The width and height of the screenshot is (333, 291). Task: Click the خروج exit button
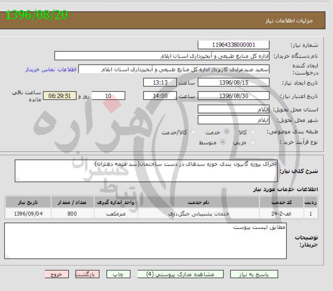coord(56,274)
